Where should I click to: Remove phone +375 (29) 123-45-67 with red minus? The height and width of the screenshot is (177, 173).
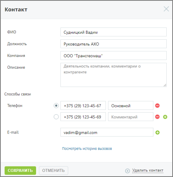click(157, 106)
